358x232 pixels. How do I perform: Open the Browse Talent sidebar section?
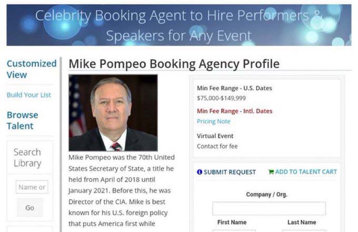(x=22, y=120)
